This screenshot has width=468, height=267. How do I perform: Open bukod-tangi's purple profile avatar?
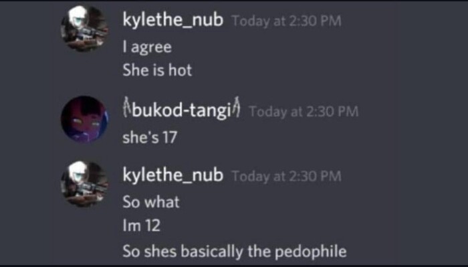pyautogui.click(x=84, y=119)
